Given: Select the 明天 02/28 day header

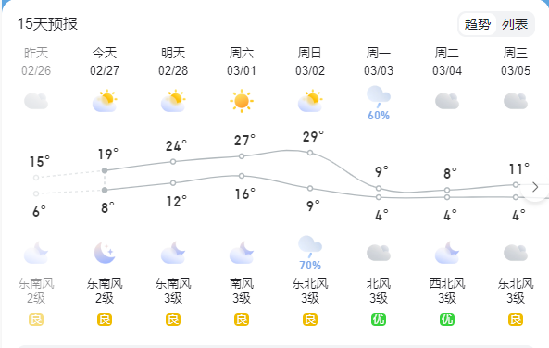Looking at the screenshot, I should click(173, 62).
